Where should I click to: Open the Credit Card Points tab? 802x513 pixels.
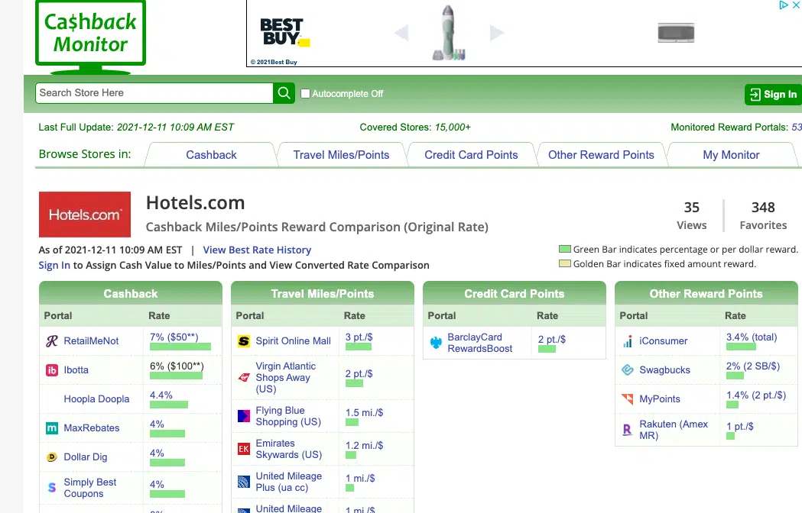471,155
